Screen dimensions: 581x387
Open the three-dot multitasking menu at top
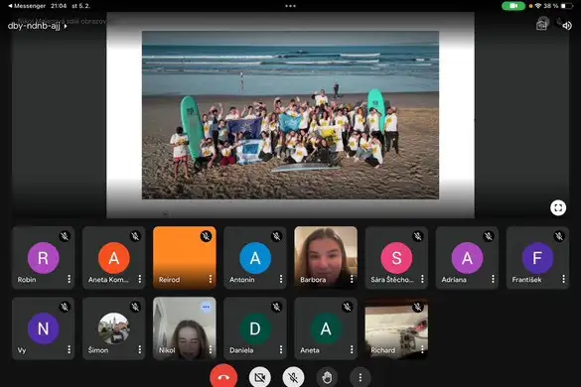click(290, 6)
